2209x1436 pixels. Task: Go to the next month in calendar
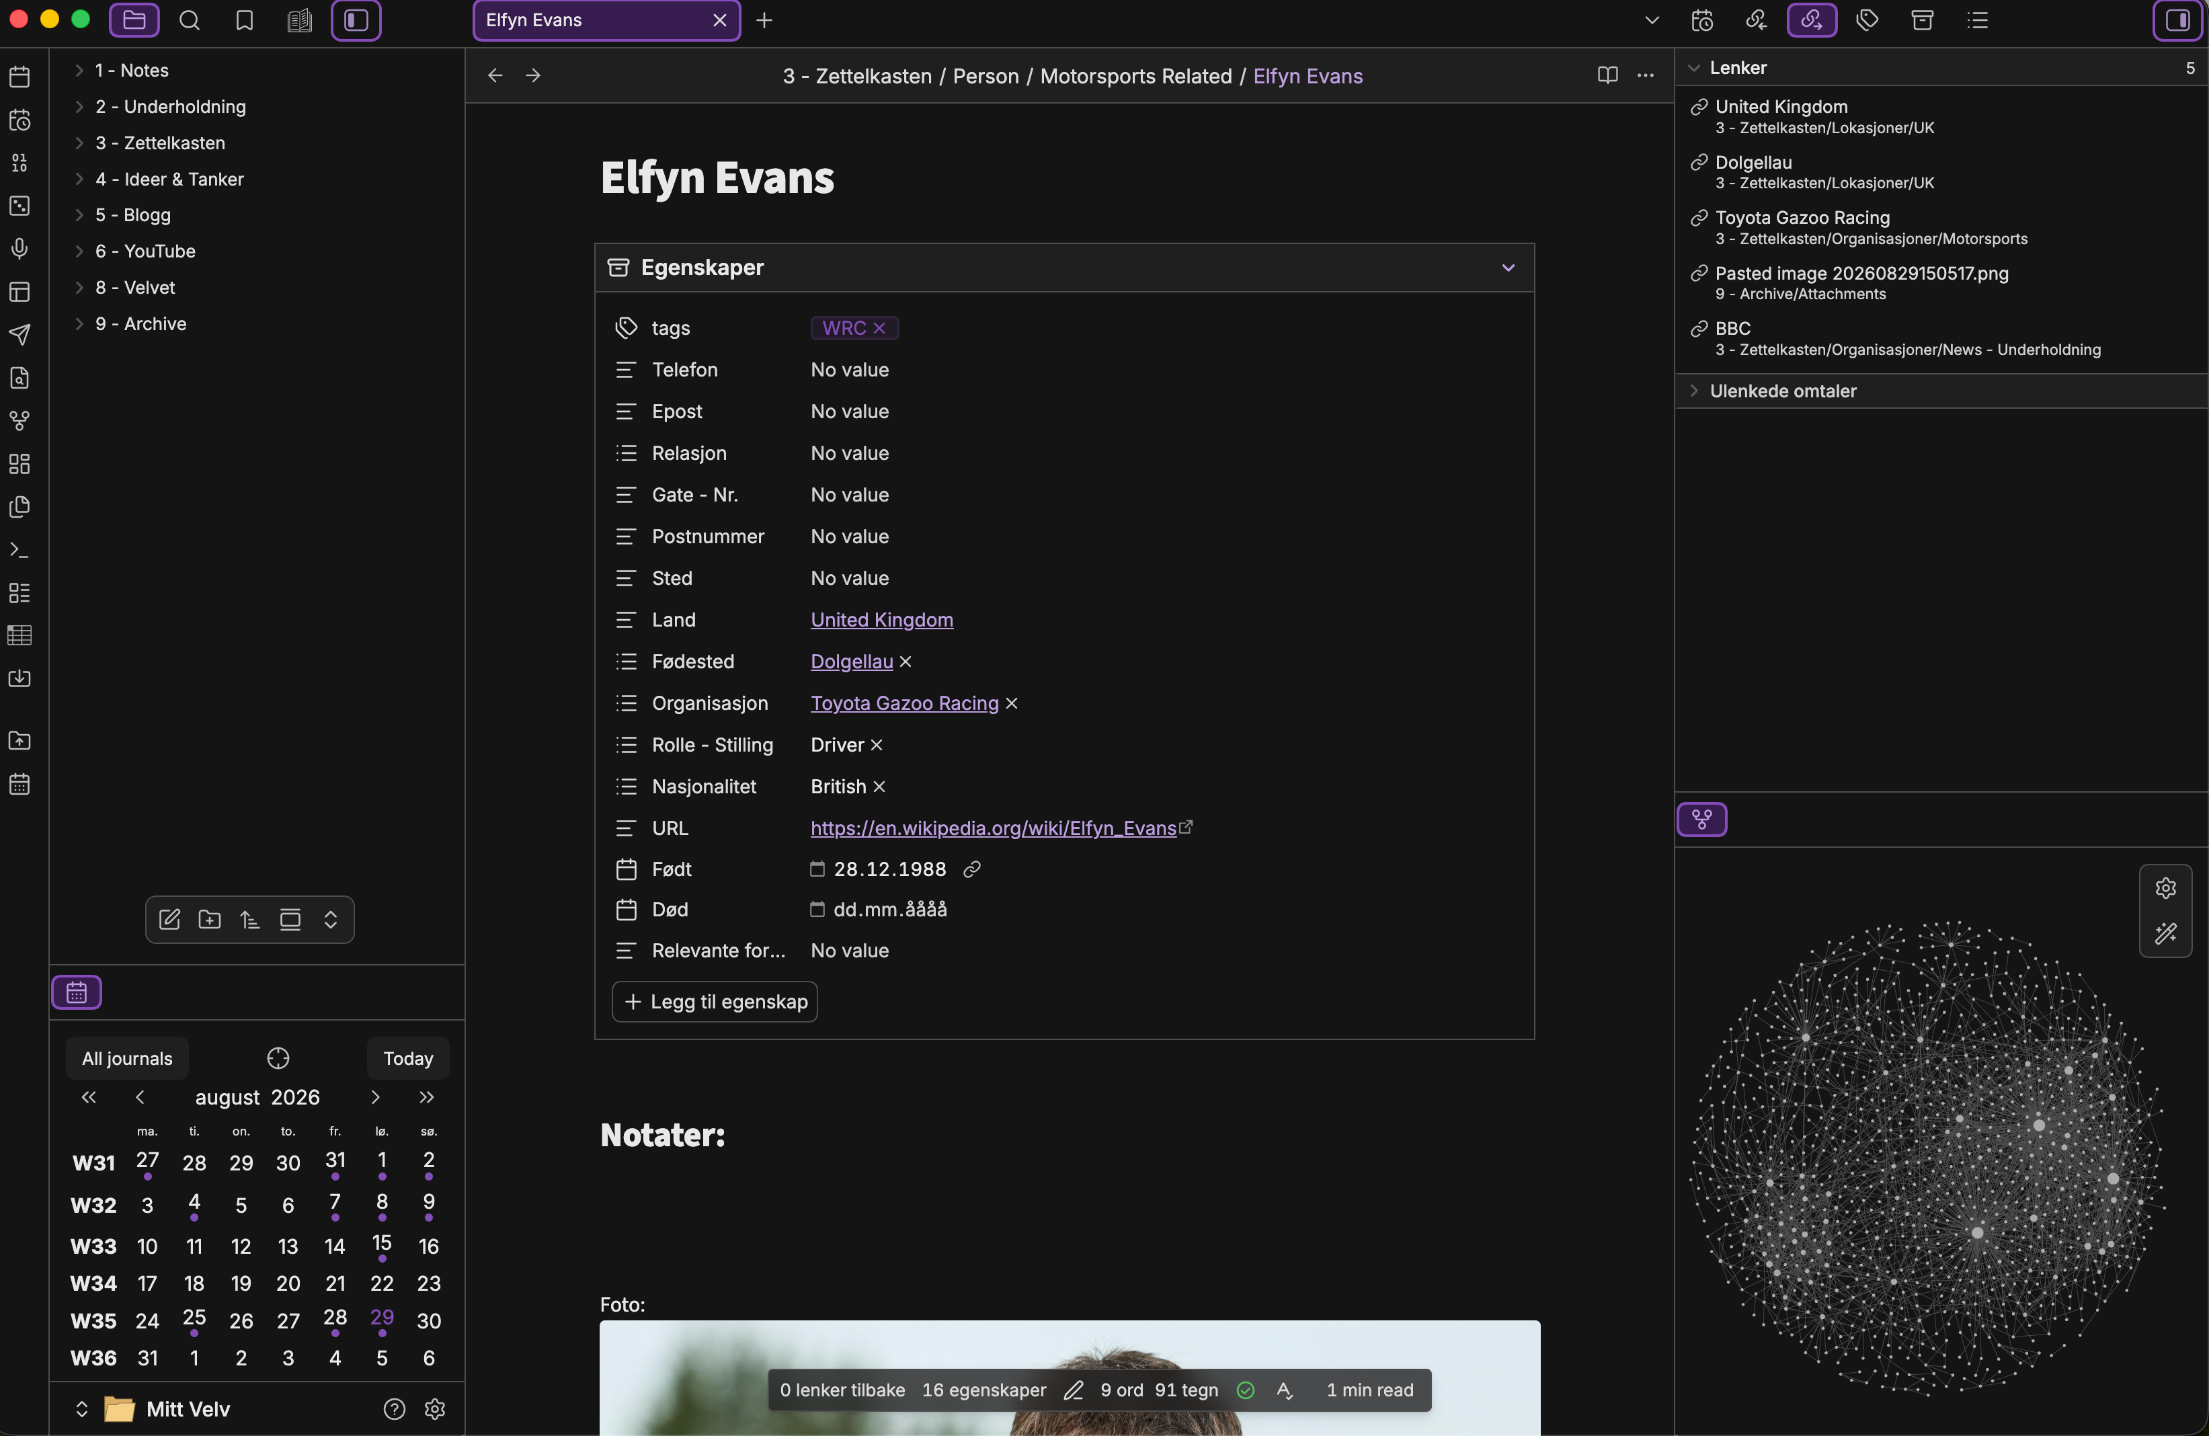pyautogui.click(x=375, y=1097)
